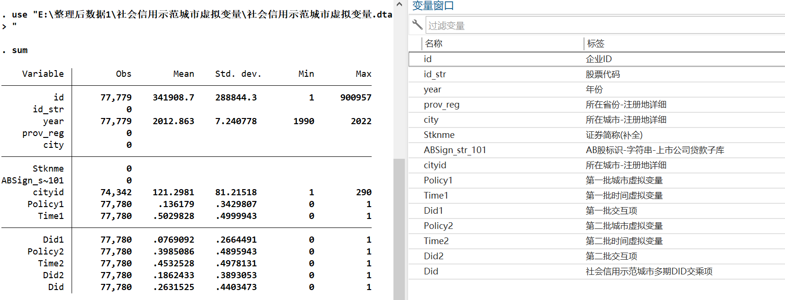Click the results window vertical scrollbar thumb
This screenshot has height=300, width=785.
pos(399,229)
